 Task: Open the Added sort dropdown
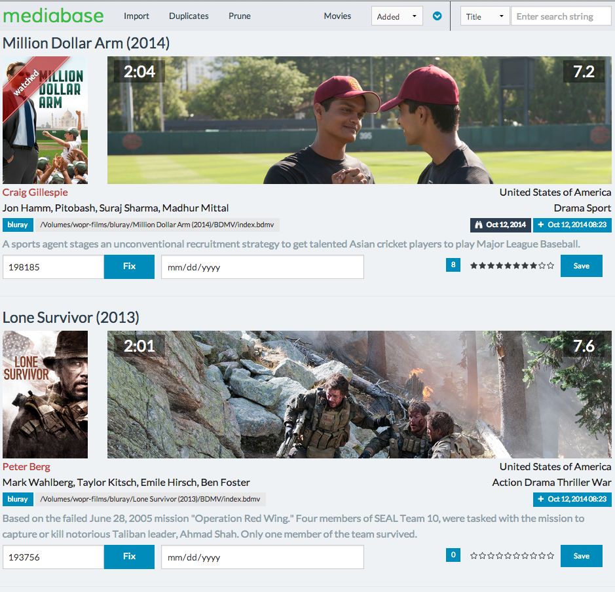[397, 16]
